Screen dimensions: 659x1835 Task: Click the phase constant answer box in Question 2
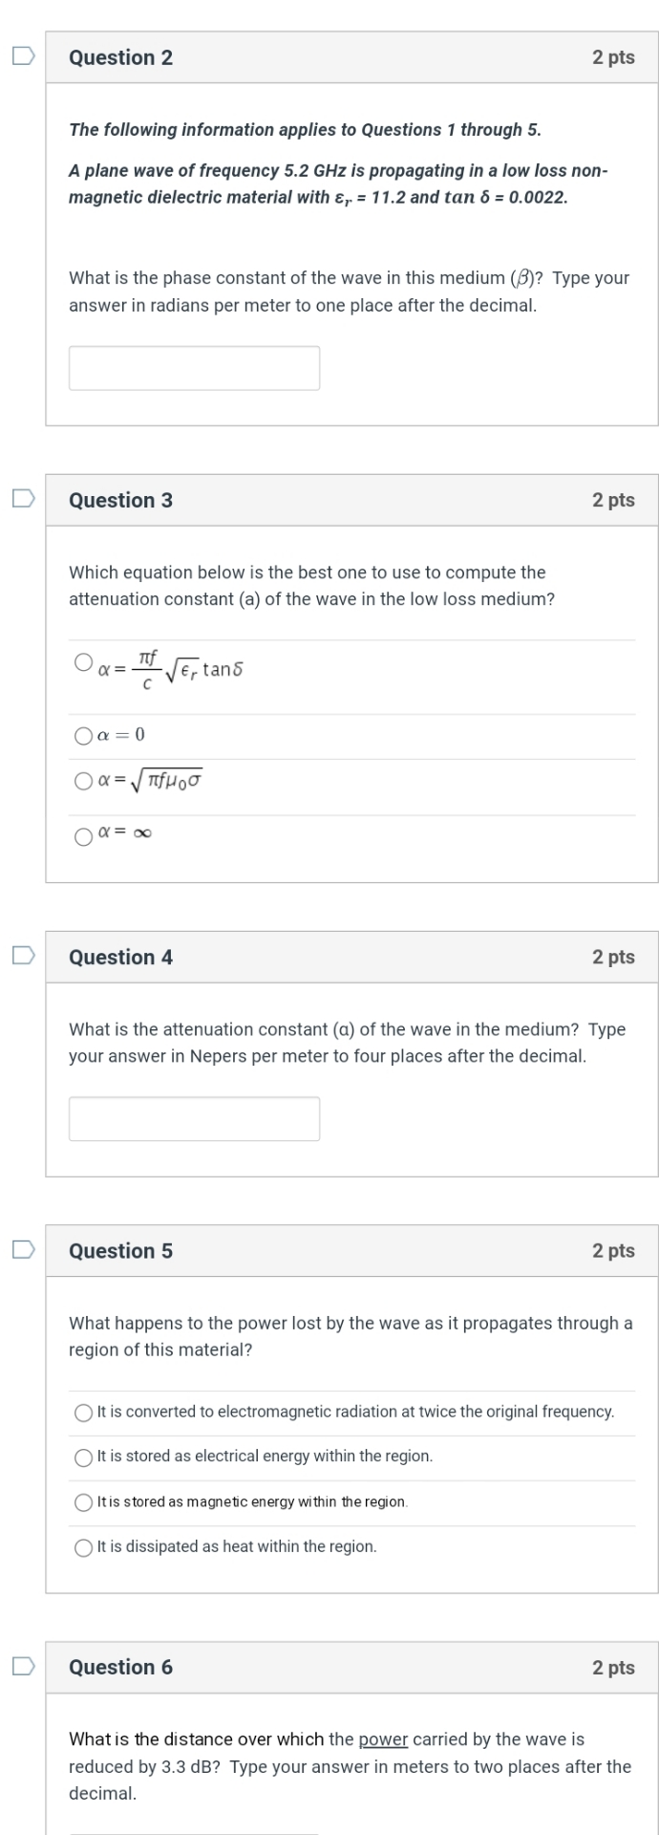pyautogui.click(x=194, y=367)
